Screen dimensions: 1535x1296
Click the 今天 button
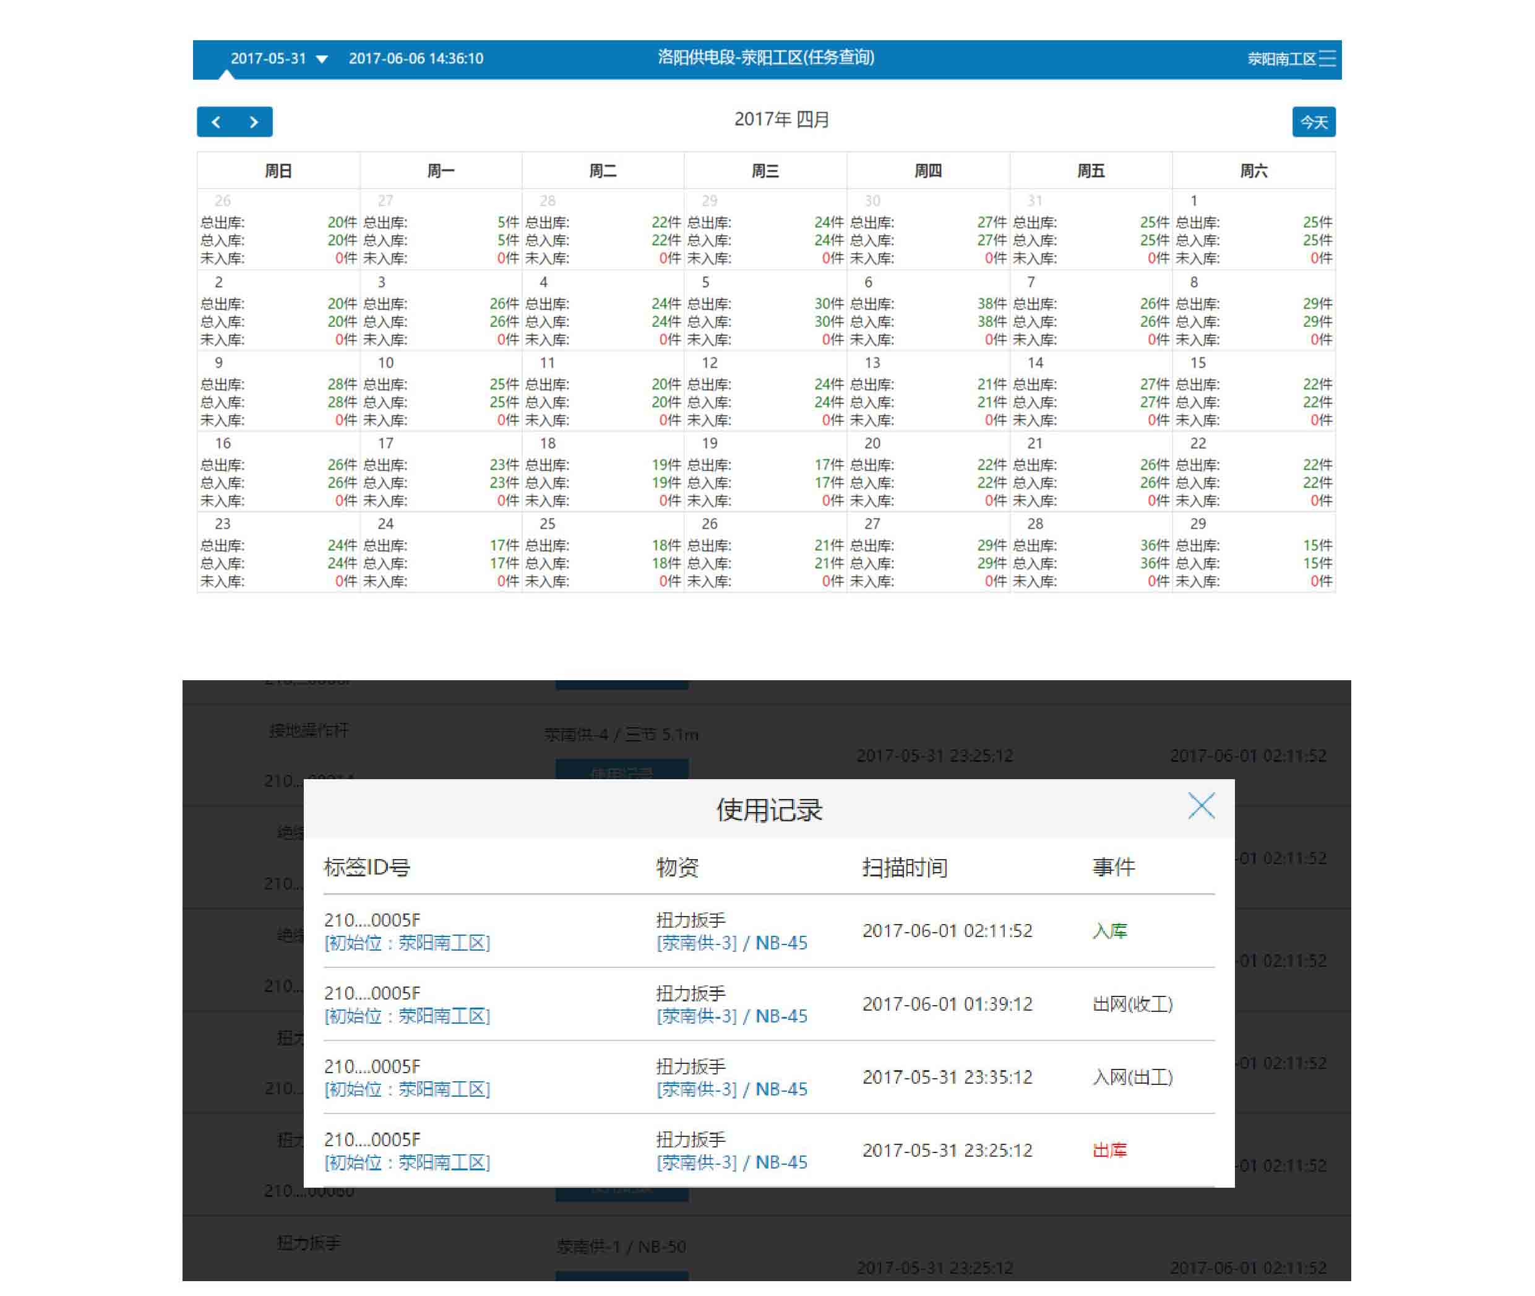tap(1314, 122)
